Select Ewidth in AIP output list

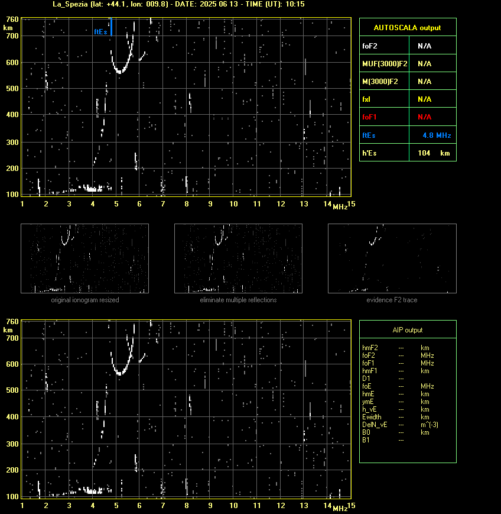coord(372,417)
